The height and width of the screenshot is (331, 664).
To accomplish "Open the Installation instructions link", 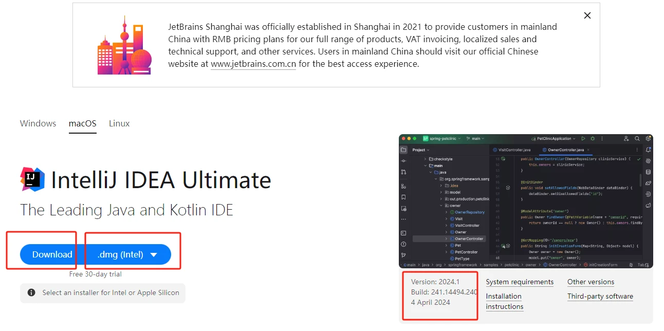I will [505, 301].
